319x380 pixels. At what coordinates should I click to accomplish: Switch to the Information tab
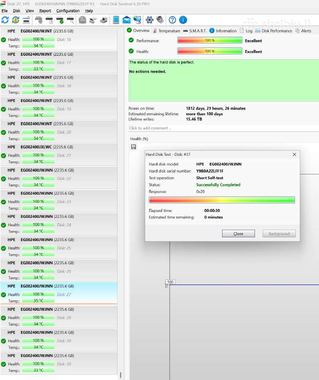point(223,31)
